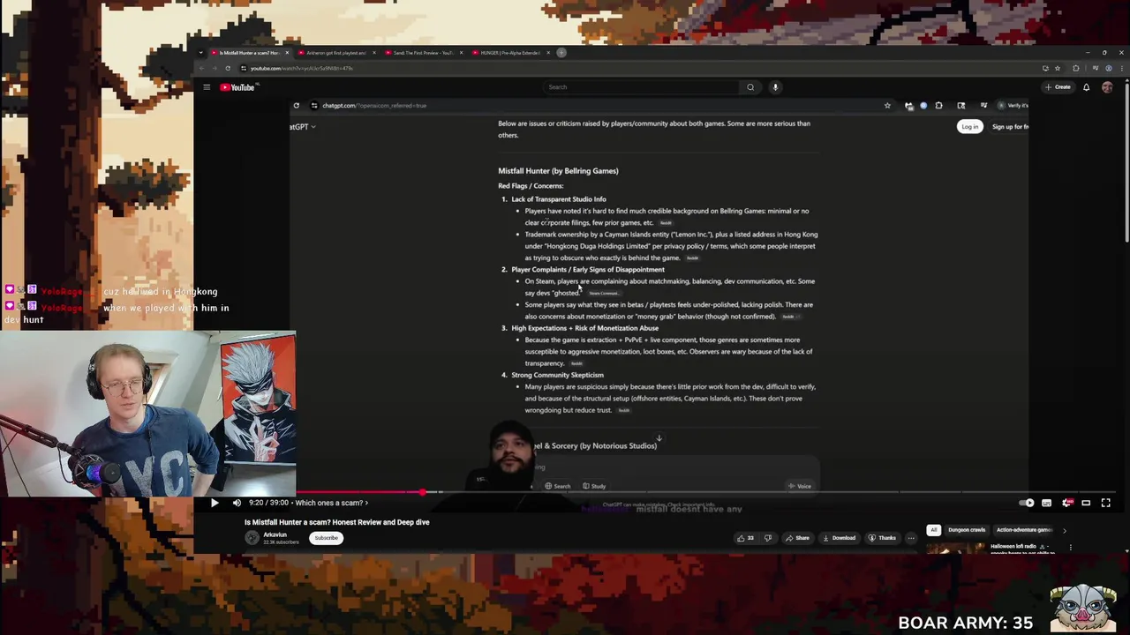Open the ChatGPT model dropdown
The height and width of the screenshot is (635, 1130).
click(303, 127)
